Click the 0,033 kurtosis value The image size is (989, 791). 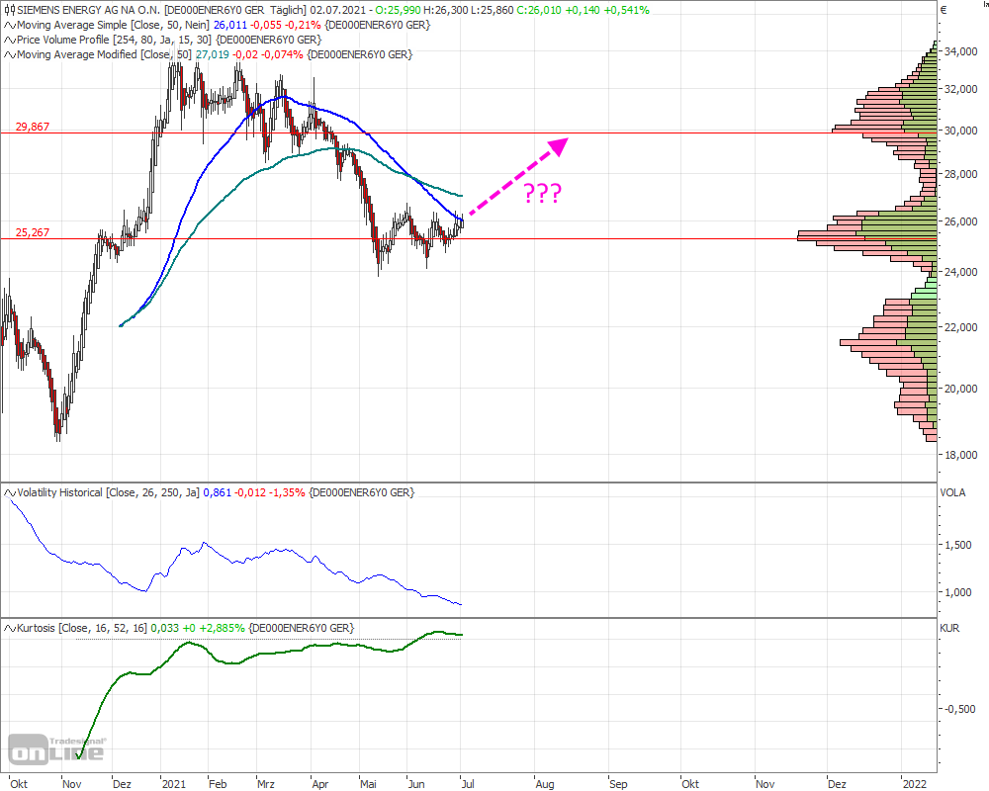[165, 628]
